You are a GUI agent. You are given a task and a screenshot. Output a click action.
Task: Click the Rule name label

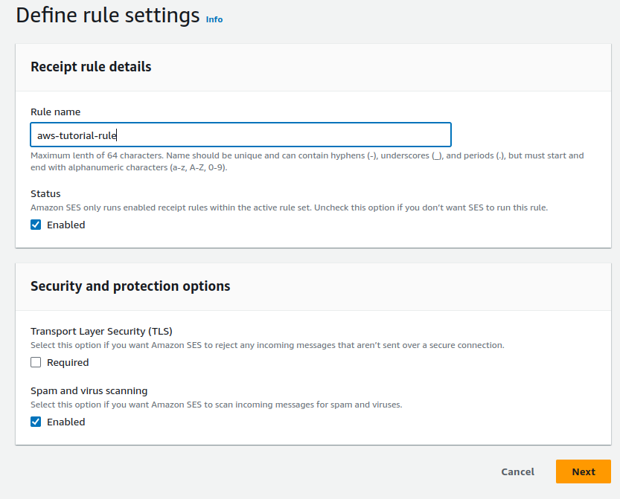(55, 112)
